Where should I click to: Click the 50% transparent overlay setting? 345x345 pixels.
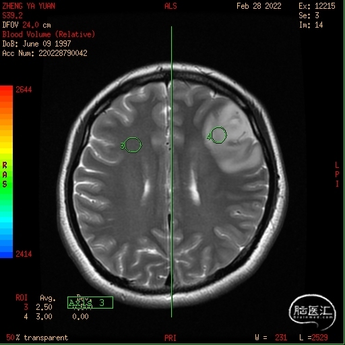coord(37,338)
